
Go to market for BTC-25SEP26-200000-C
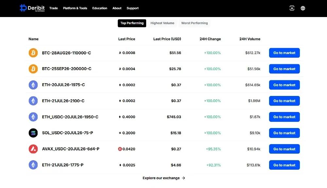(x=284, y=69)
